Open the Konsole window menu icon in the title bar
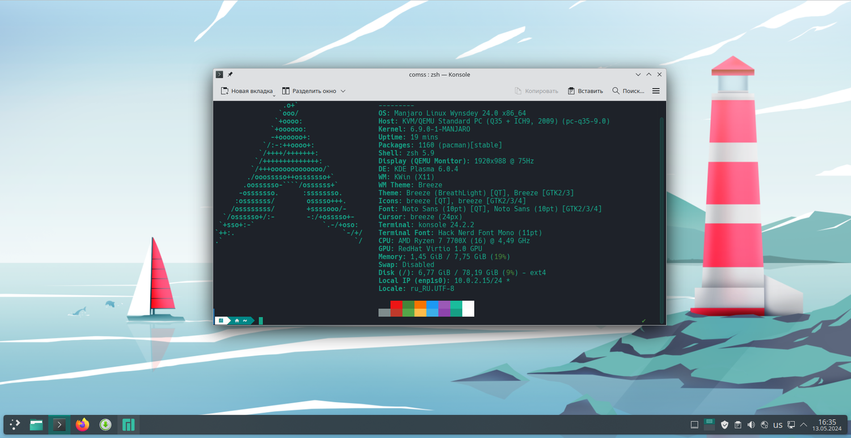This screenshot has height=438, width=851. pos(220,74)
